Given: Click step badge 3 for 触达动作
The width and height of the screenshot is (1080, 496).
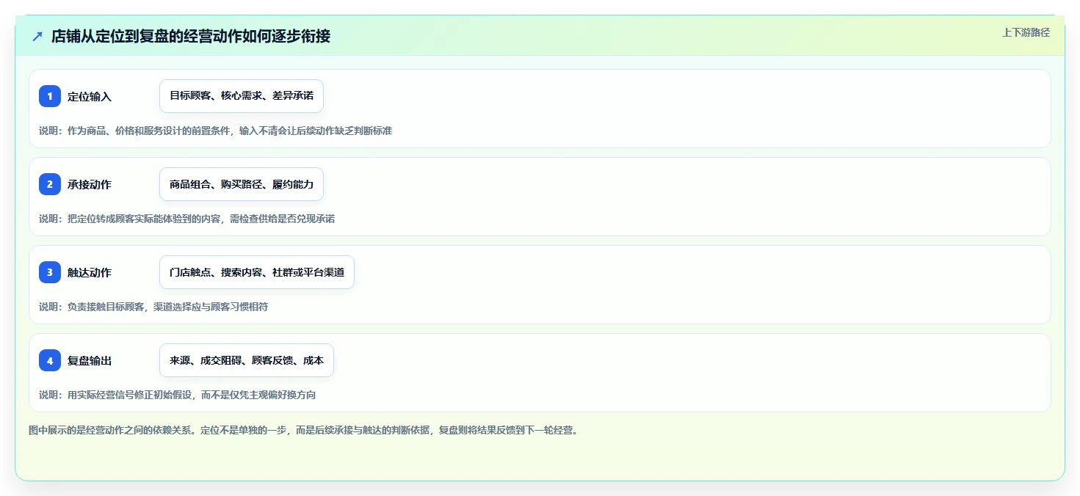Looking at the screenshot, I should pos(50,272).
